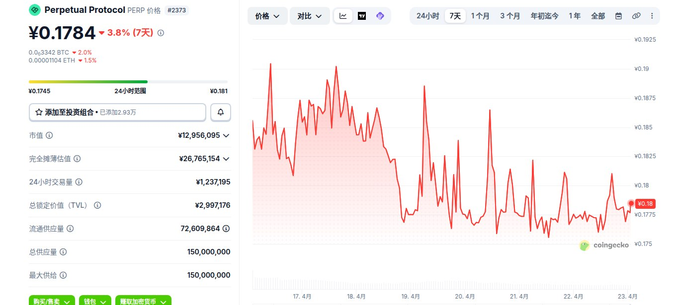Select the 年初迄今 time range tab

(544, 16)
